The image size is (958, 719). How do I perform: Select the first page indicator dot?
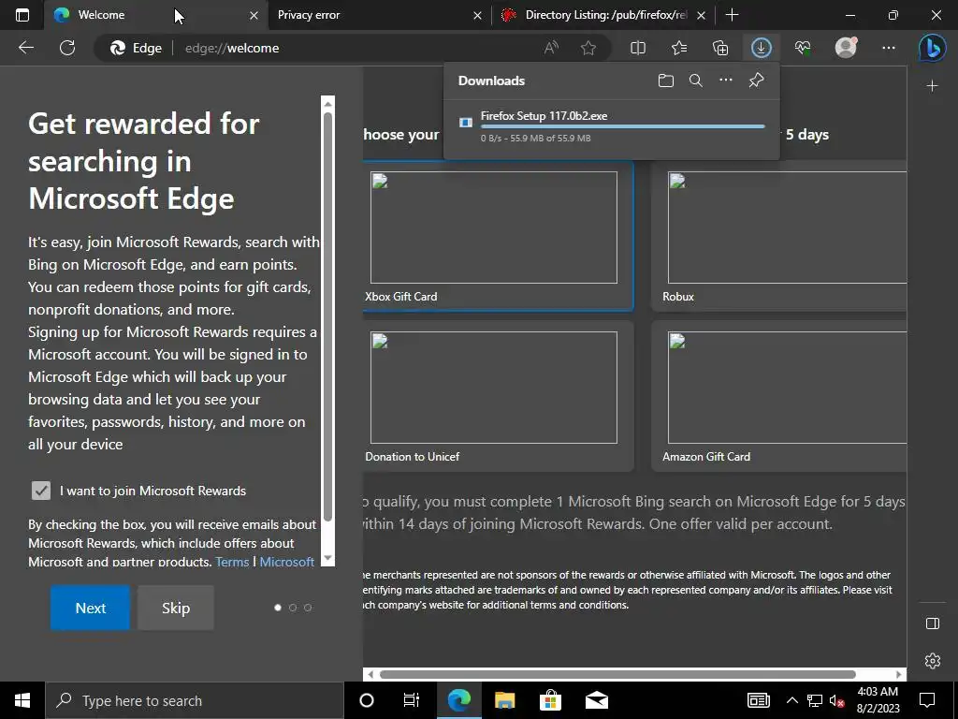(278, 608)
